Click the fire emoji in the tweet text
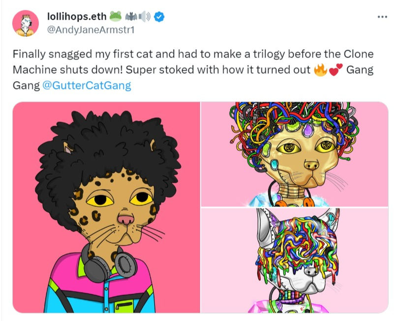The width and height of the screenshot is (395, 321). point(320,70)
